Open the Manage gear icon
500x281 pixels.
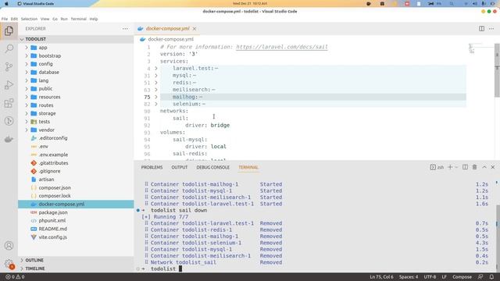point(9,264)
